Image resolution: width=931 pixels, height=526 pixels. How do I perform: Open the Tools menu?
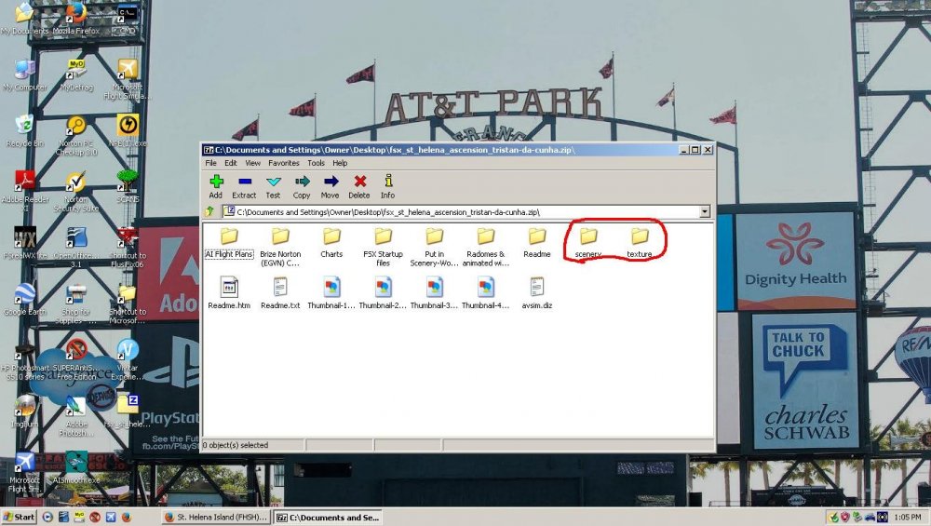point(316,163)
